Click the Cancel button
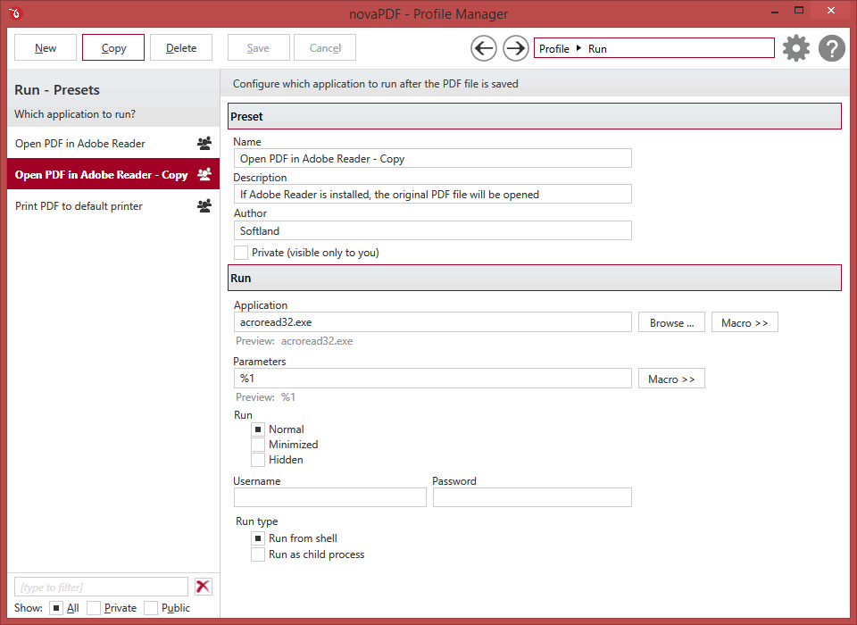The height and width of the screenshot is (625, 857). [x=325, y=48]
